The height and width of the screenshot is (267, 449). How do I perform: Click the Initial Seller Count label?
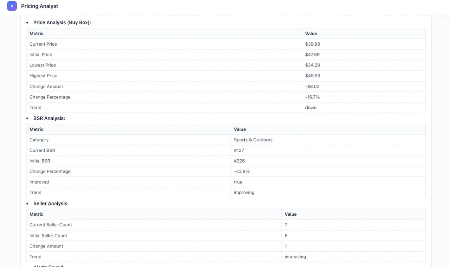48,236
